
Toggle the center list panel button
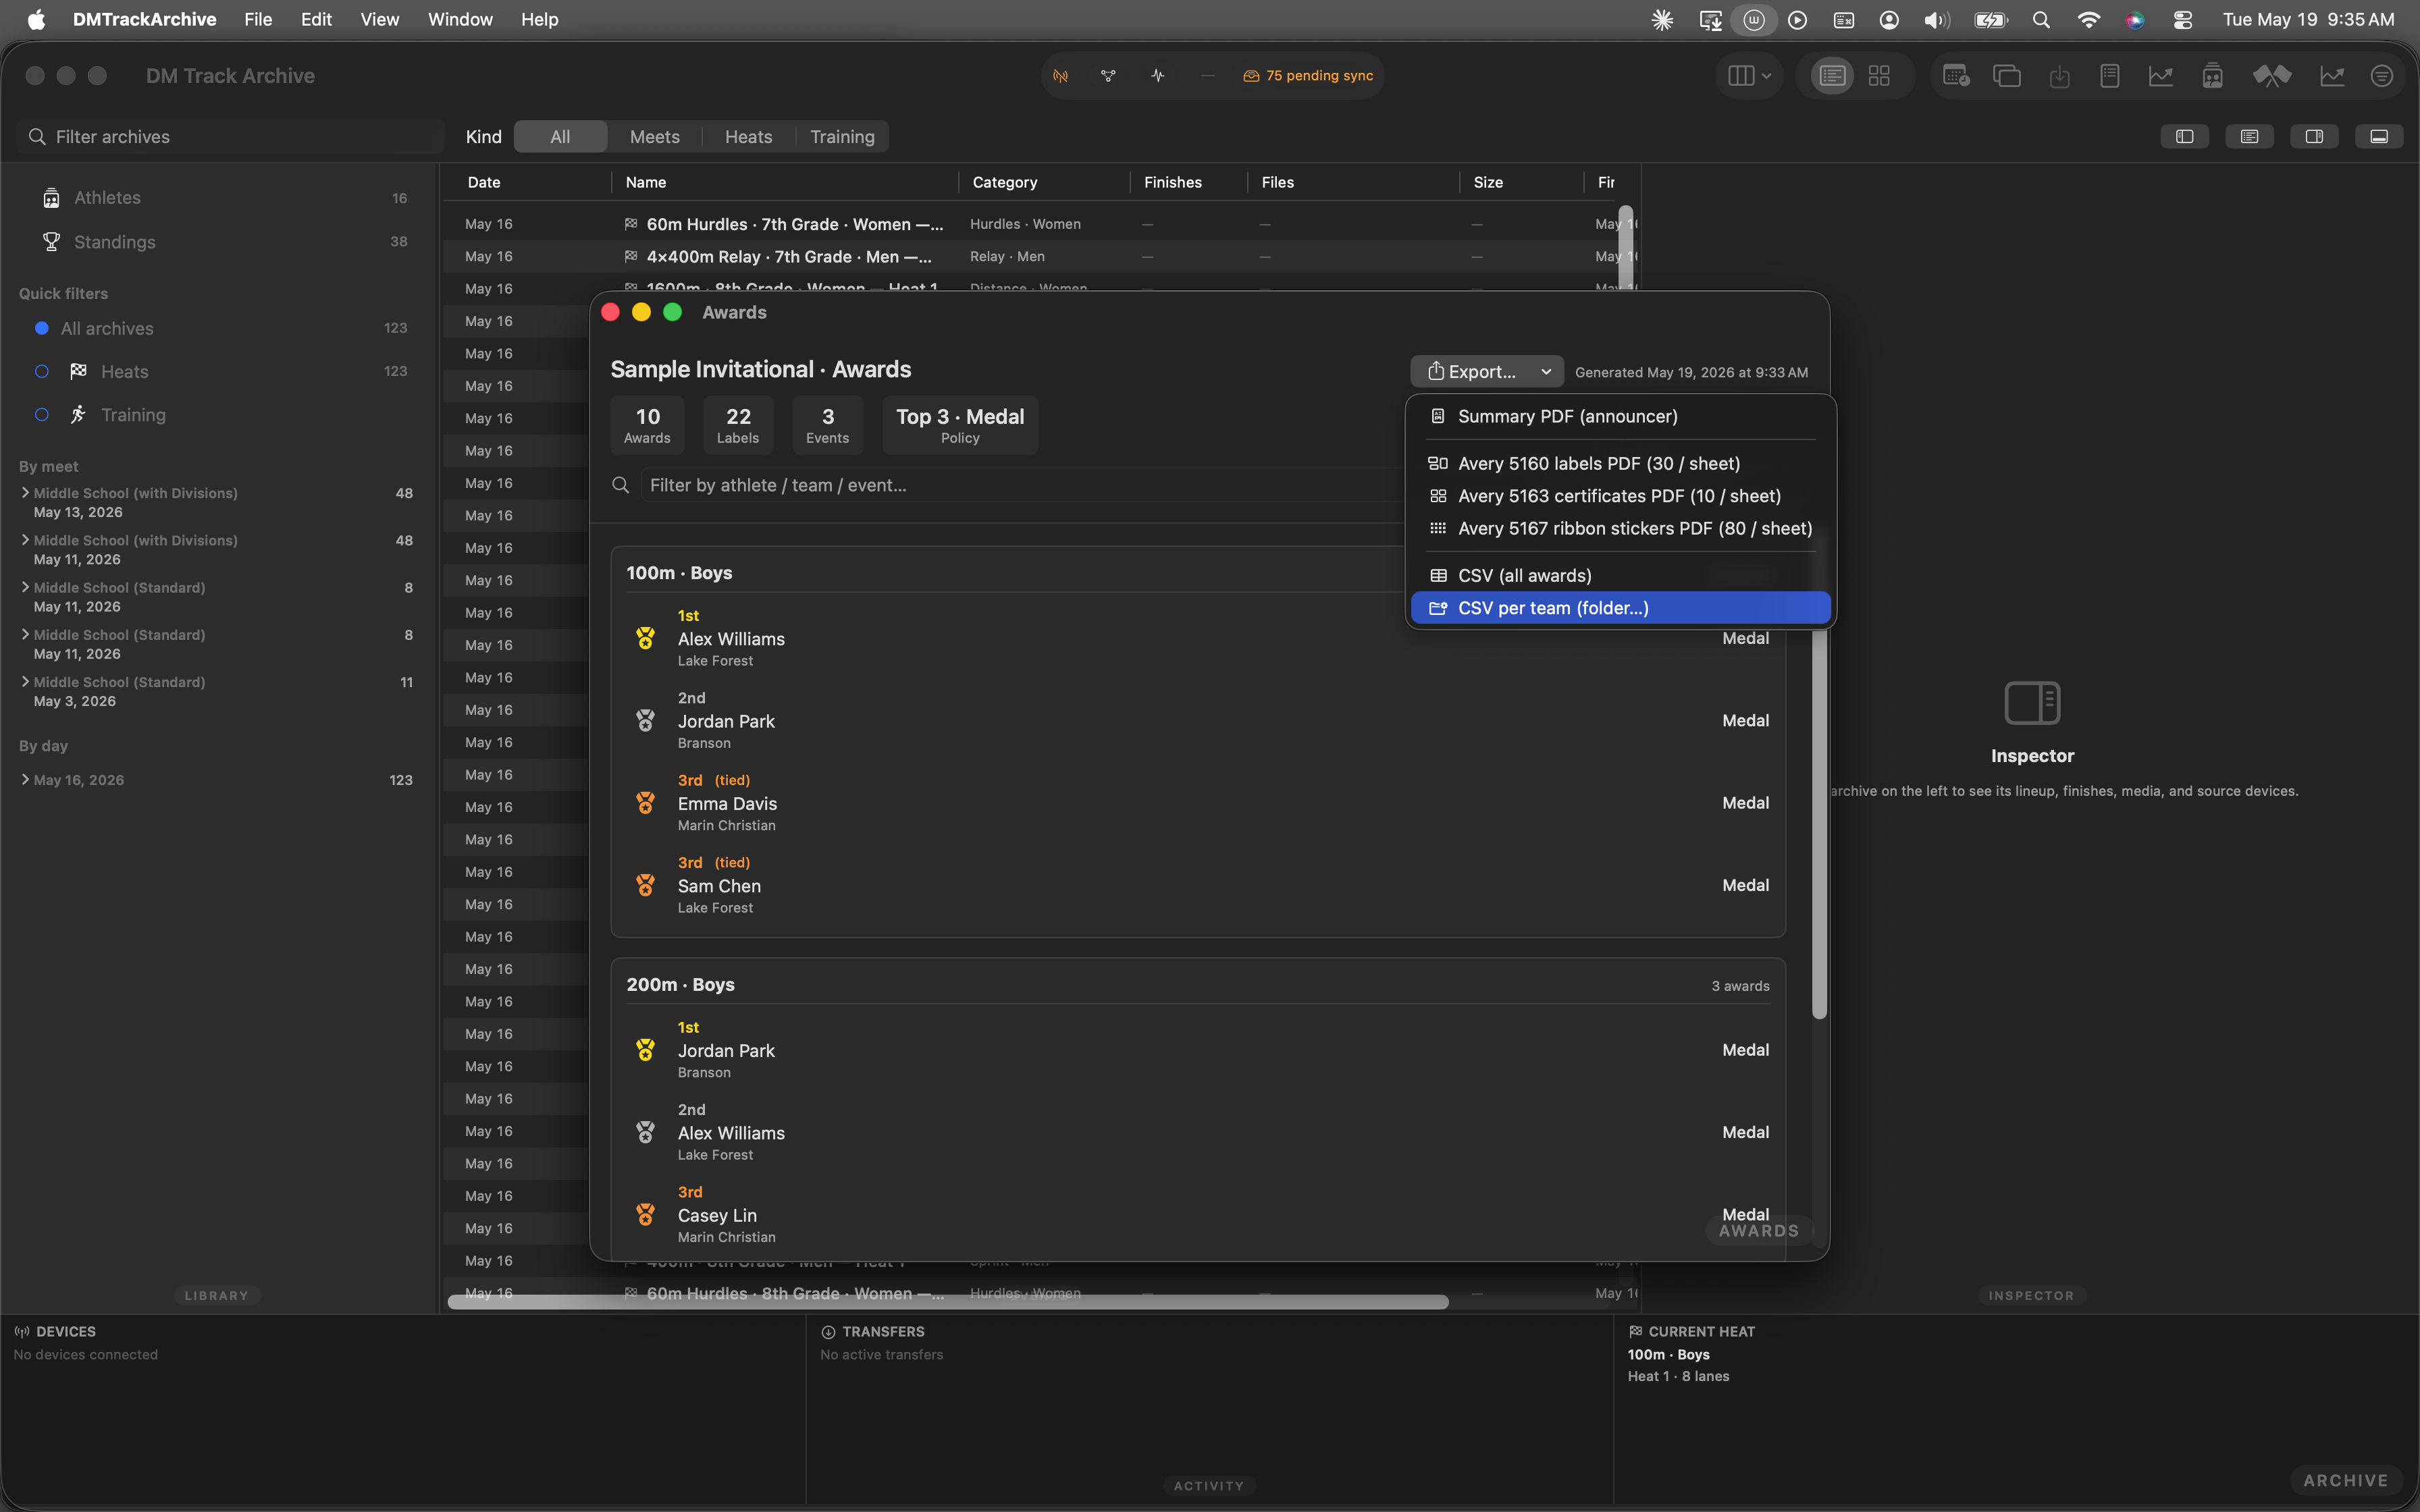pos(2250,137)
